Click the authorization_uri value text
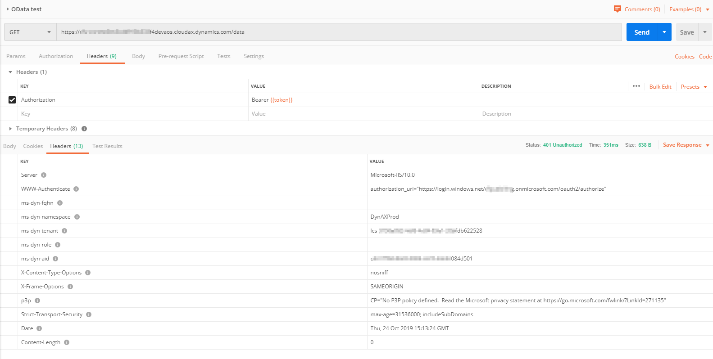The width and height of the screenshot is (713, 359). (488, 189)
